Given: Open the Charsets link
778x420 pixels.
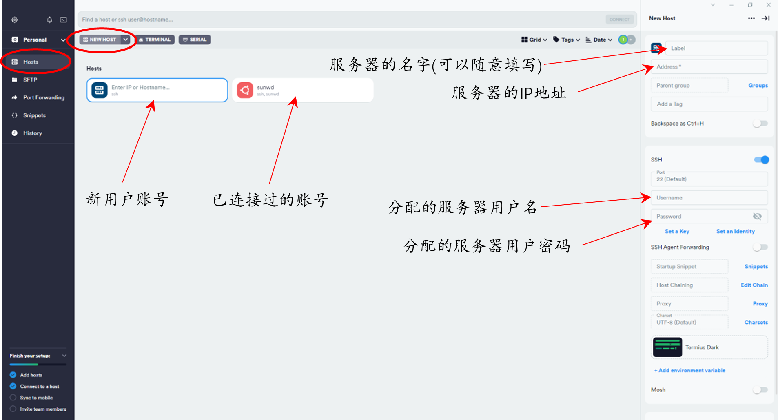Looking at the screenshot, I should [x=756, y=322].
